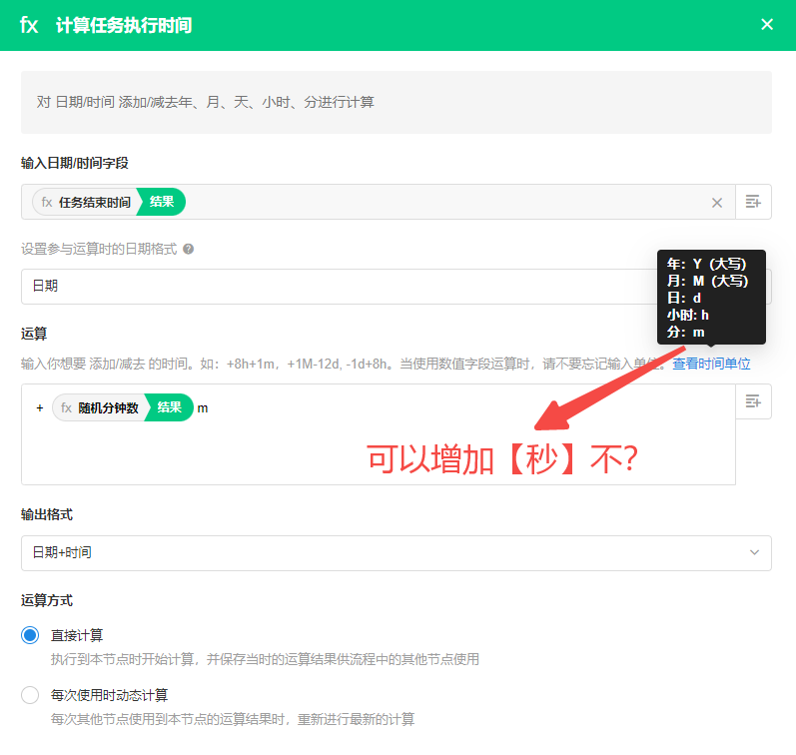Open the 查看时间单位 link

711,365
